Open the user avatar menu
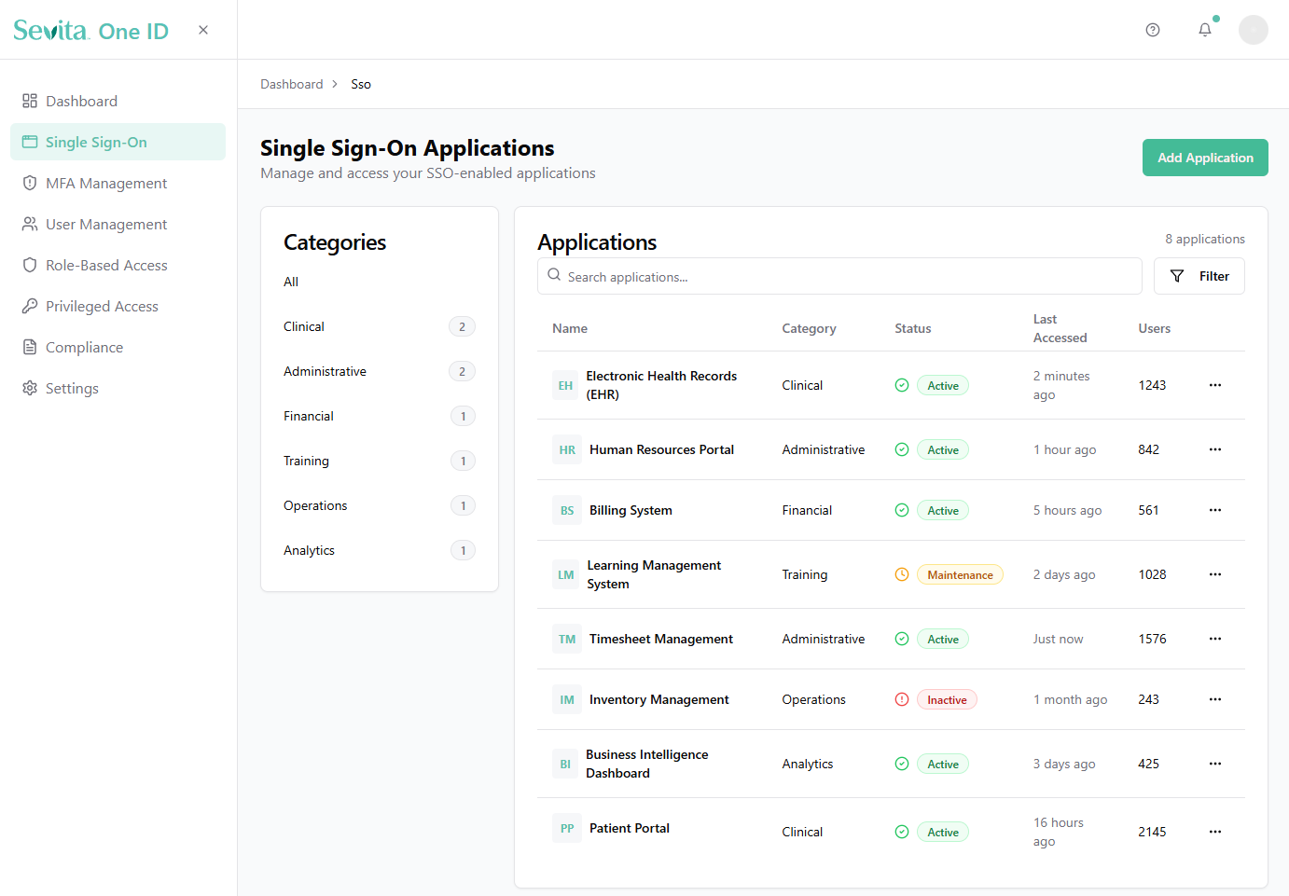Screen dimensions: 1289x896 point(1254,30)
